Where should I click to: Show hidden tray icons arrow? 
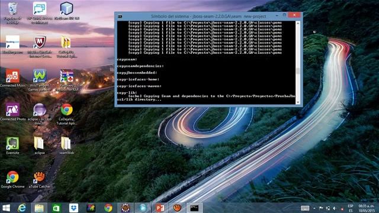(314, 208)
